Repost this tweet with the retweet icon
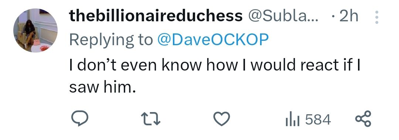Viewport: 399px width, 140px height. point(151,119)
